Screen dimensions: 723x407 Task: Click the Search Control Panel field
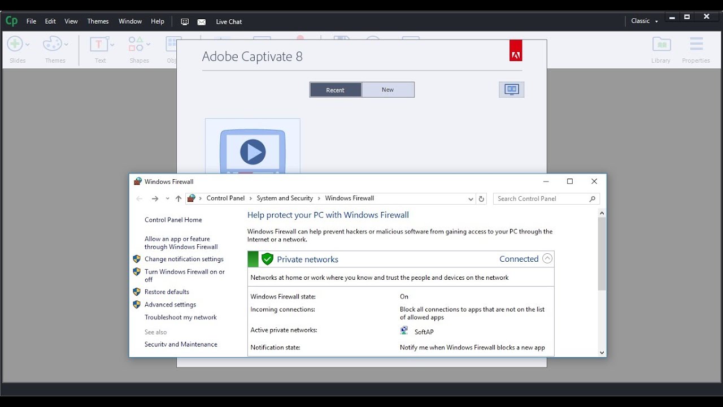click(546, 198)
